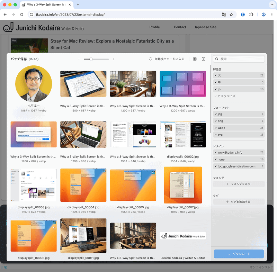277x272 pixels.
Task: Reload the page with the refresh icon
Action: pos(21,15)
